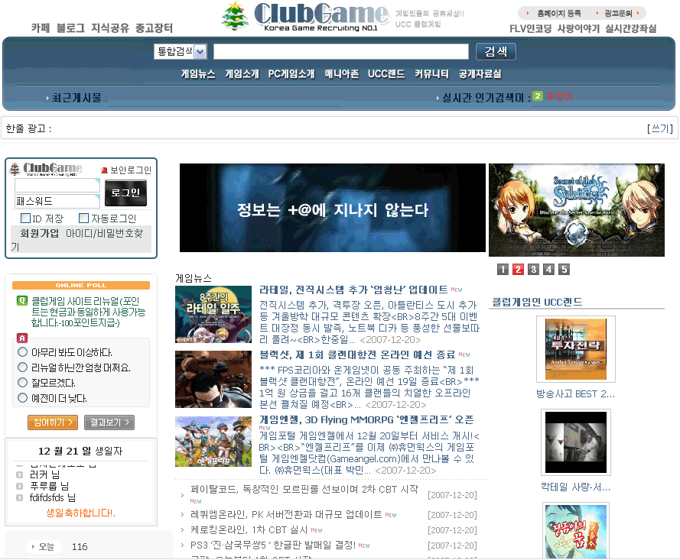Image resolution: width=680 pixels, height=560 pixels.
Task: Select poll option 리뉴얼하닌깐 엄청 머쩌요
Action: point(22,367)
